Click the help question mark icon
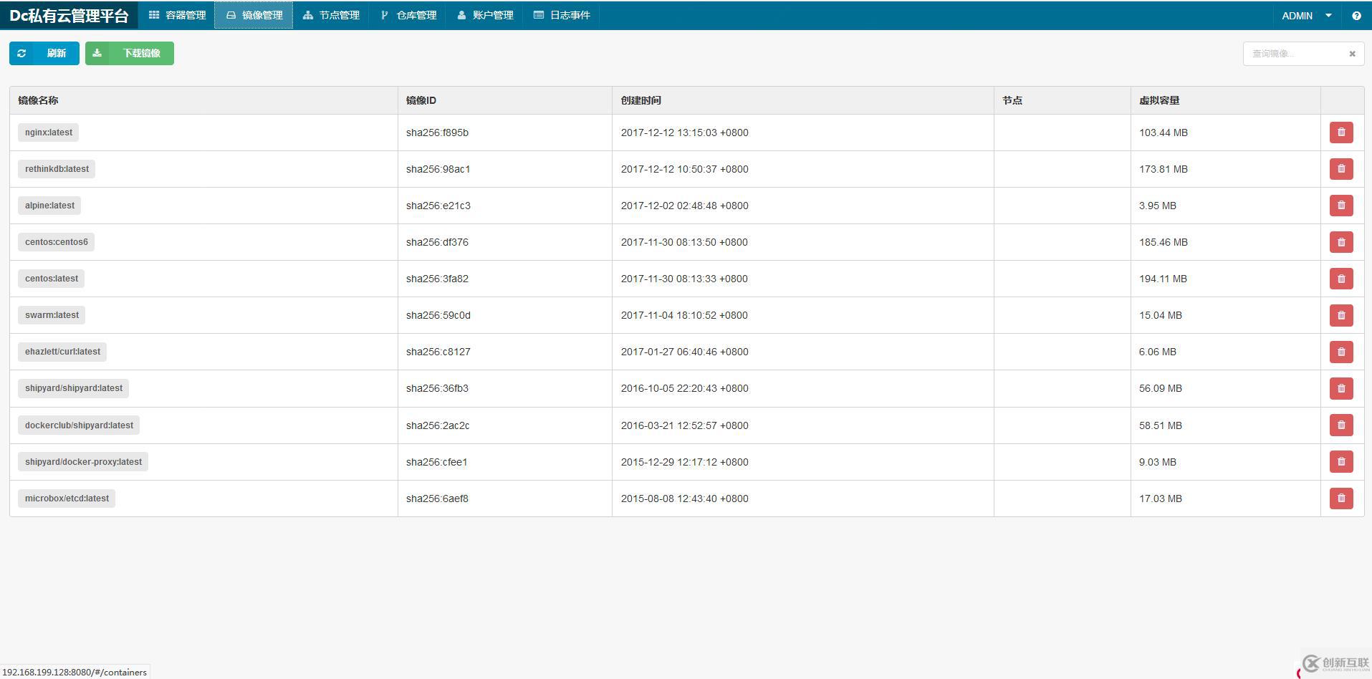Screen dimensions: 1372x679 (1356, 16)
